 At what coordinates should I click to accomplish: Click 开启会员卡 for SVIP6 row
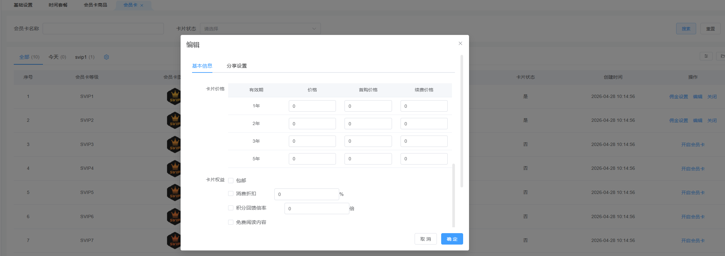[693, 217]
